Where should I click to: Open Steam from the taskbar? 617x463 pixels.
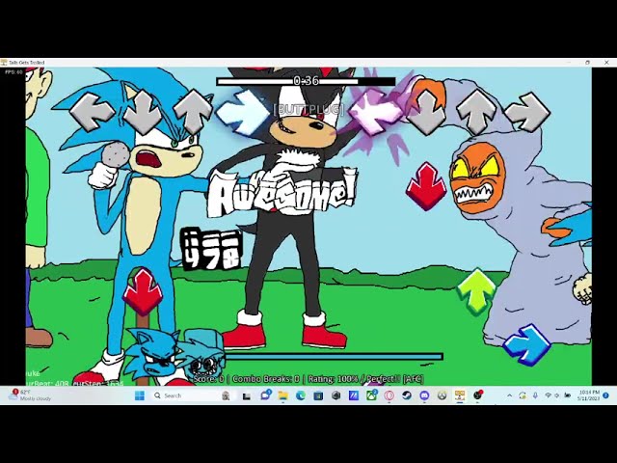pyautogui.click(x=407, y=395)
